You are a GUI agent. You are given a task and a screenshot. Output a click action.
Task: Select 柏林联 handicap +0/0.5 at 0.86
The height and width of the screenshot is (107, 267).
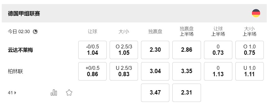click(92, 71)
